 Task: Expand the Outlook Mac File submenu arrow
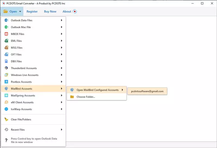click(x=62, y=27)
